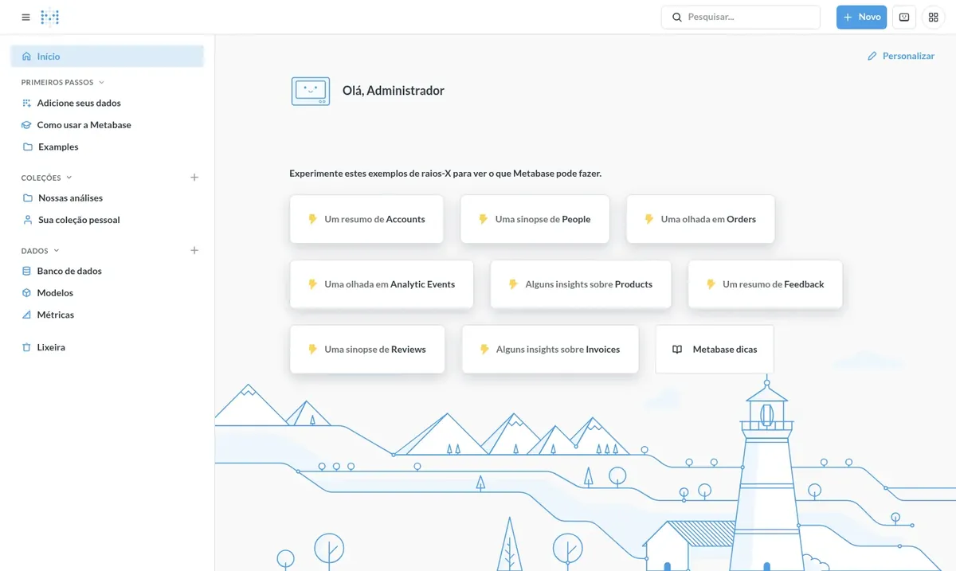
Task: Go to Início in the sidebar
Action: (108, 57)
